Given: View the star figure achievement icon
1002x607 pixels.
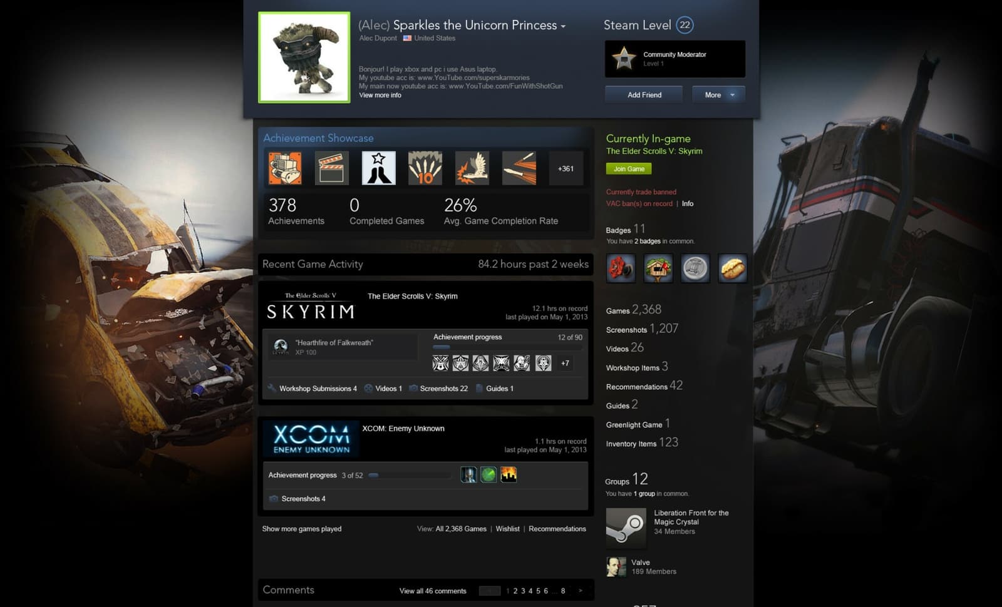Looking at the screenshot, I should [x=378, y=168].
